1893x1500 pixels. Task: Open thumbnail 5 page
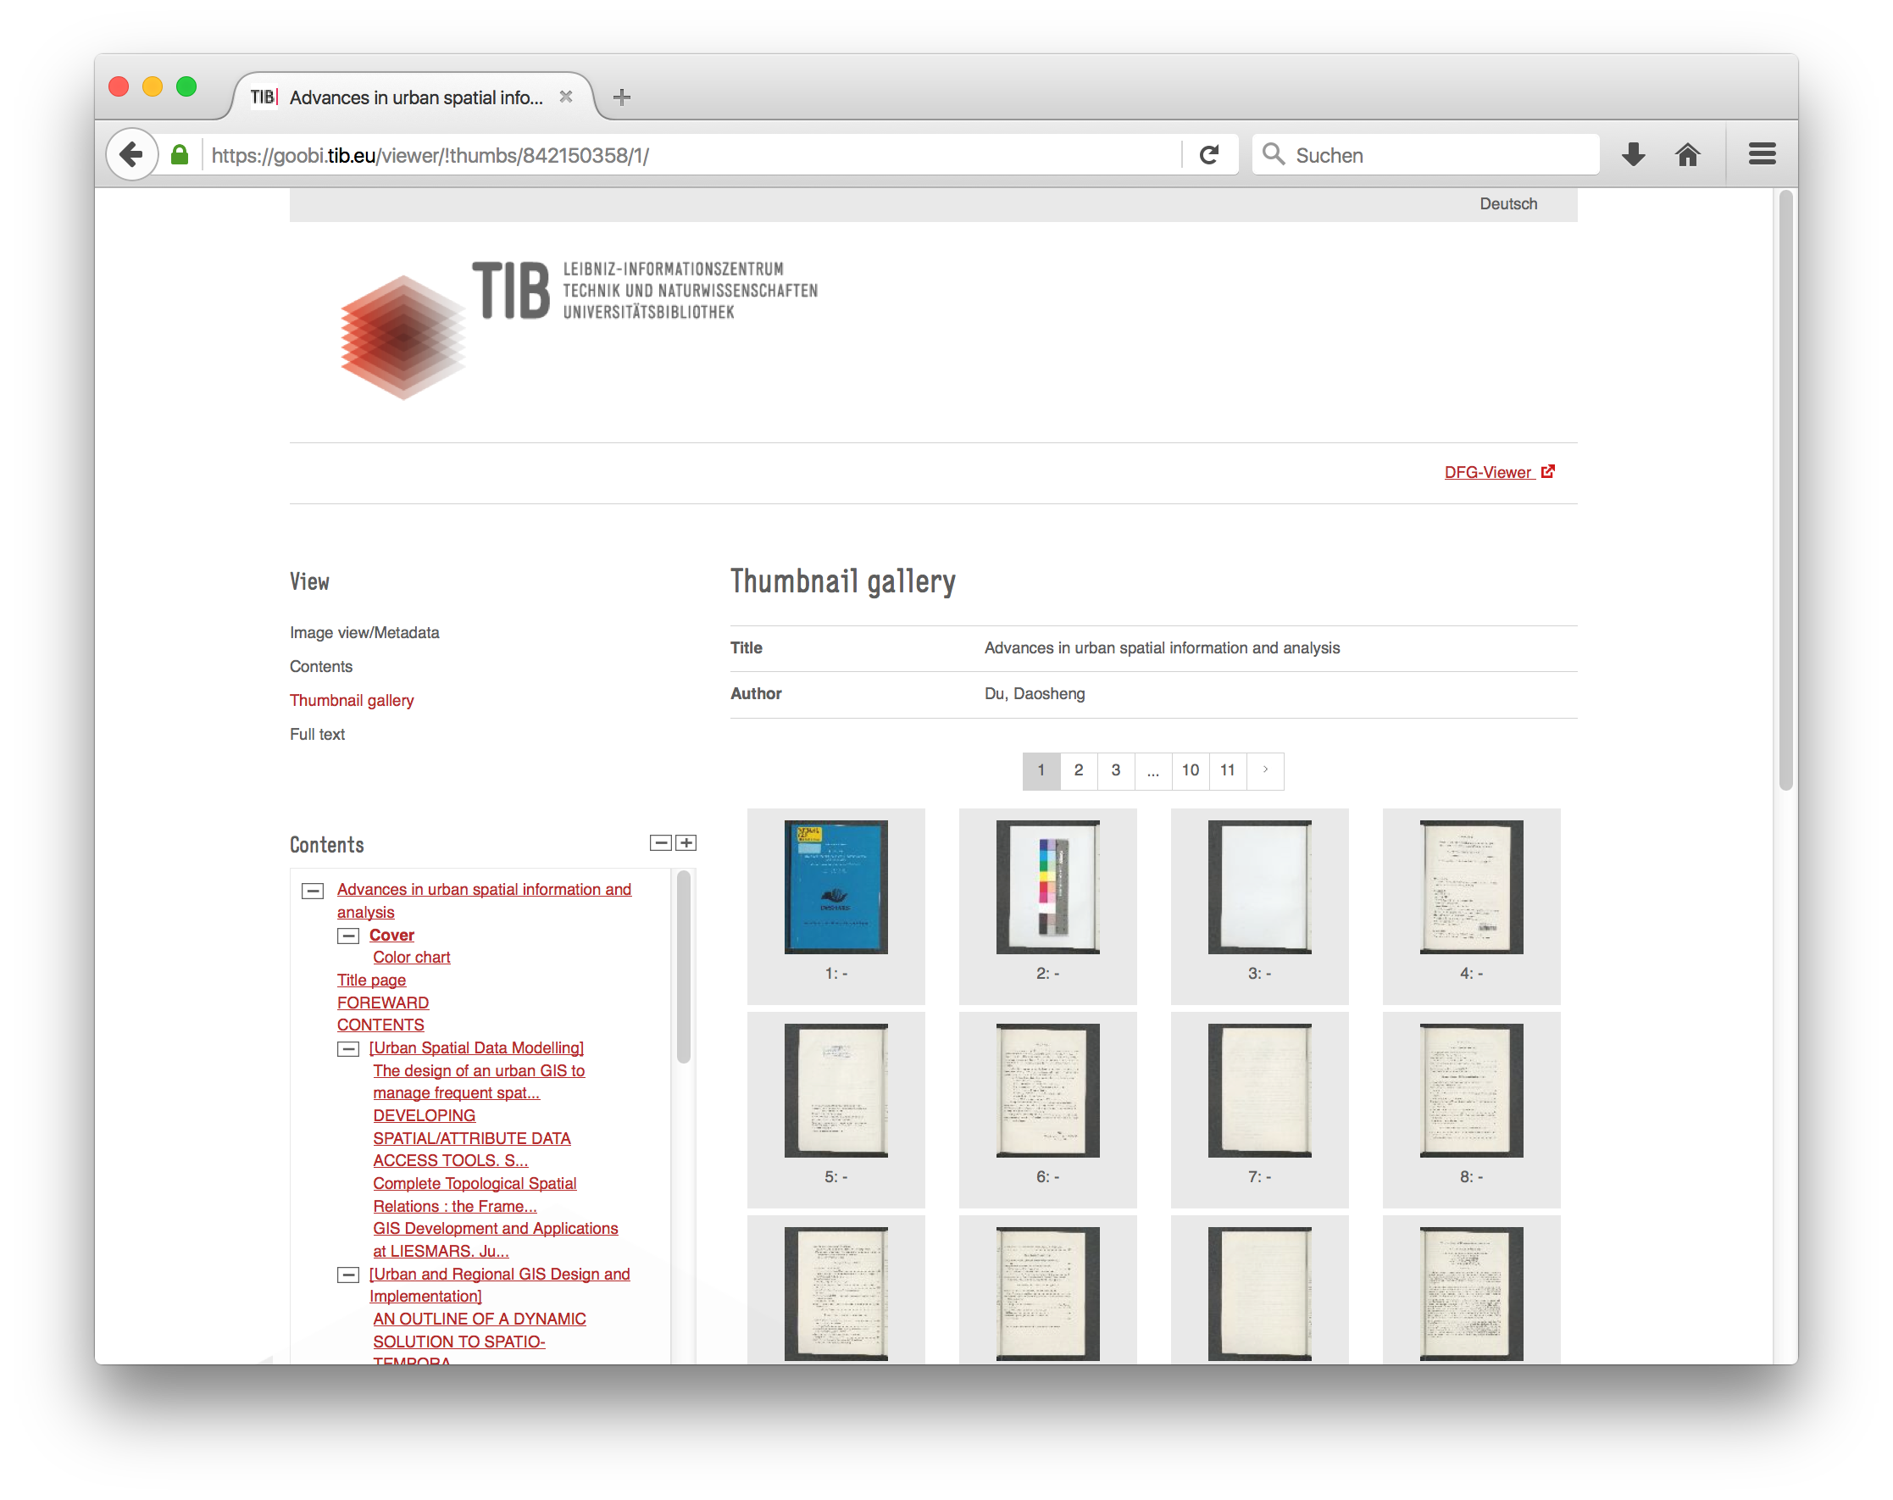835,1091
